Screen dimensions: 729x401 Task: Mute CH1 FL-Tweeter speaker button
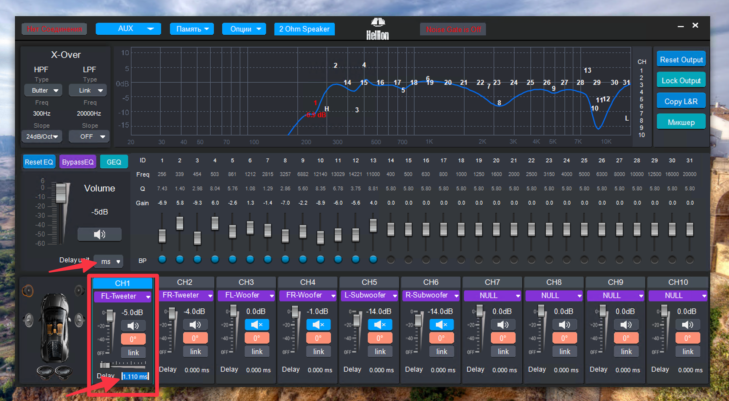133,326
